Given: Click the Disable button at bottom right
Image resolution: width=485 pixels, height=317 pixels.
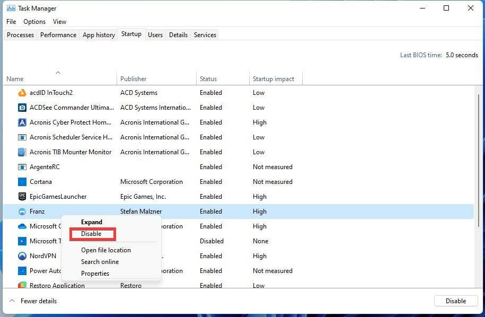Looking at the screenshot, I should 455,301.
